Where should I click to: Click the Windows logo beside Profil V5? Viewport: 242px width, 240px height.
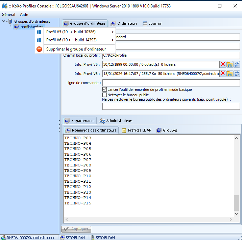39,32
